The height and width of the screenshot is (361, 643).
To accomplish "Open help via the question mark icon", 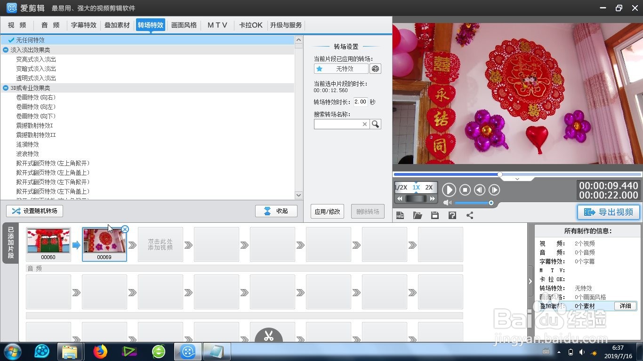I will point(452,215).
